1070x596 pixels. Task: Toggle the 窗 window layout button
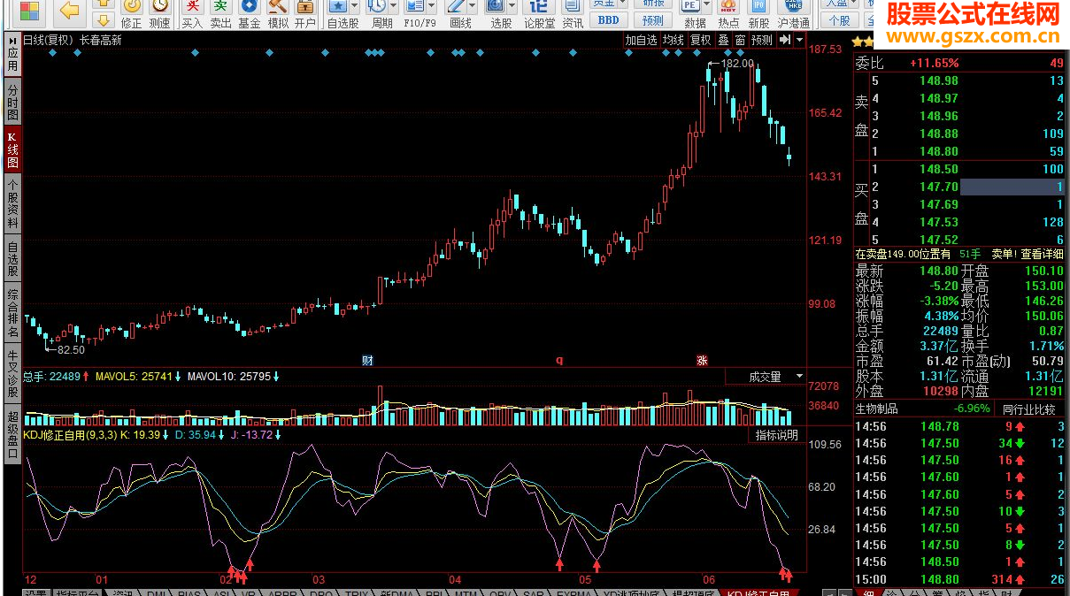(x=740, y=40)
